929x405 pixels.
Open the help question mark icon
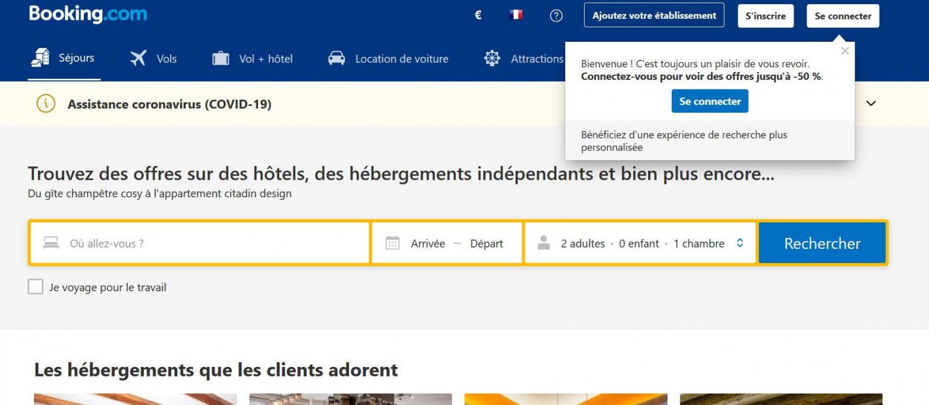point(556,16)
